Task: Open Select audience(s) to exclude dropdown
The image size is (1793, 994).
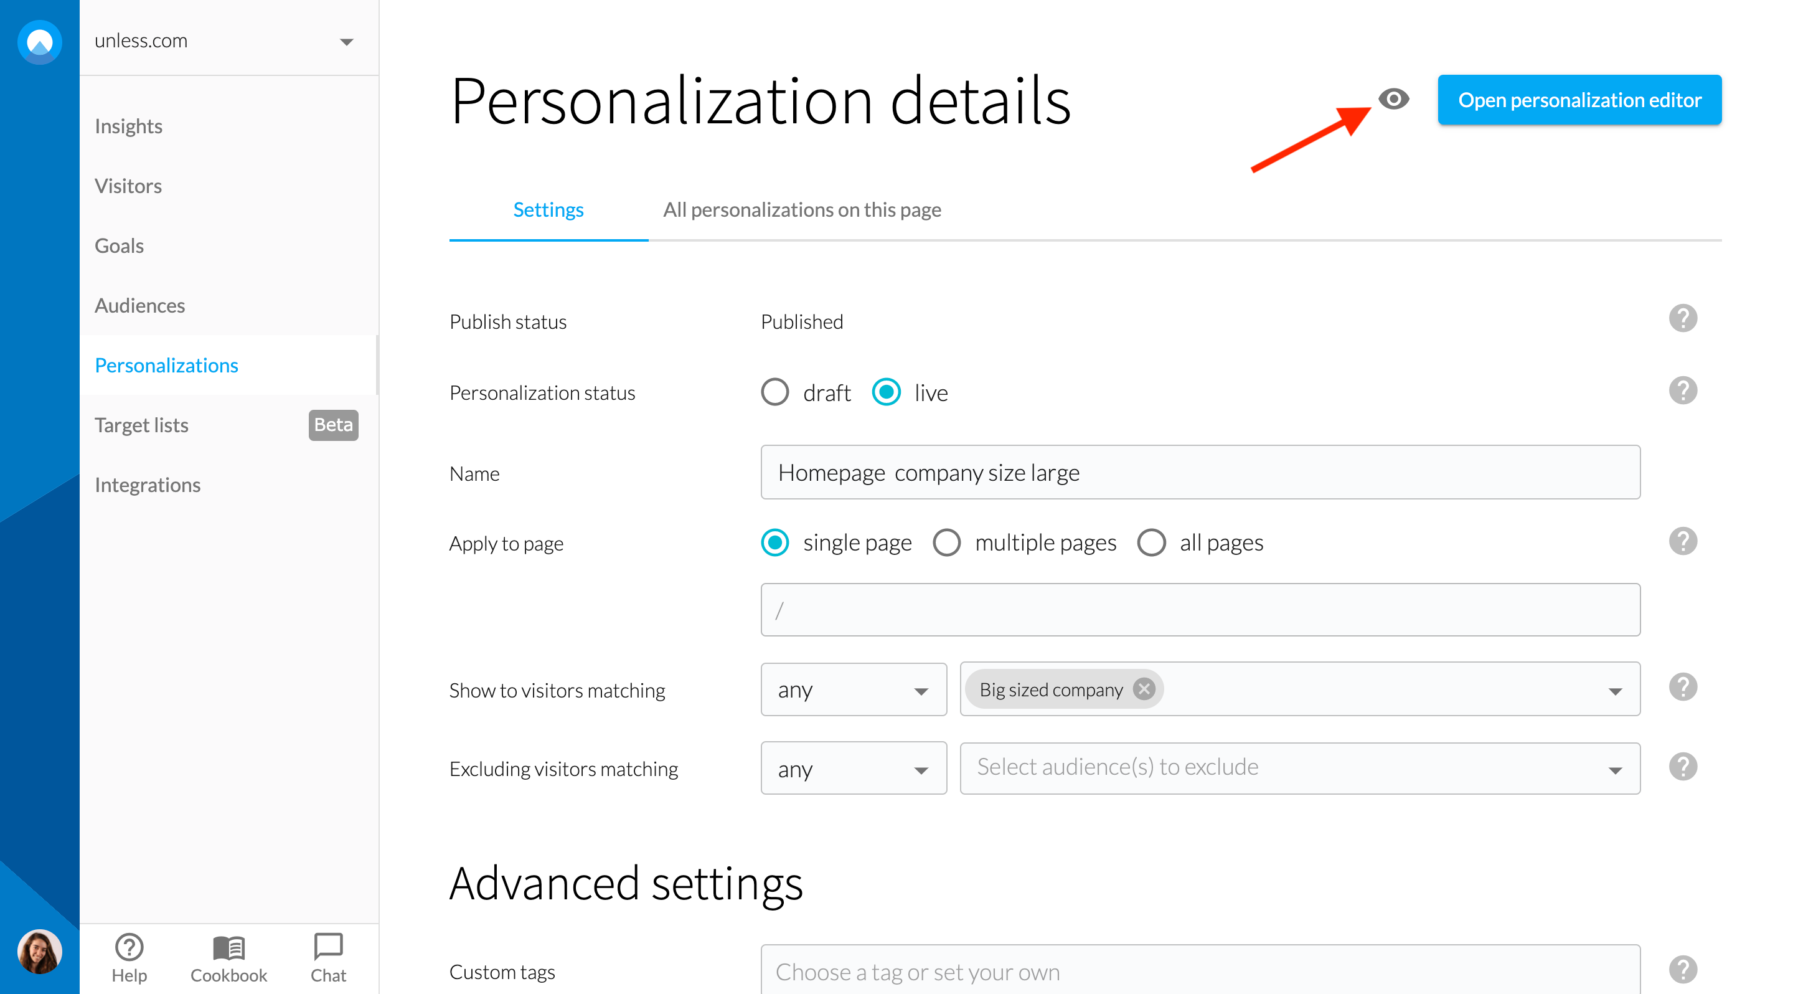Action: (1299, 769)
